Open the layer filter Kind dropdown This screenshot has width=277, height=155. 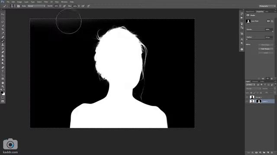[250, 85]
